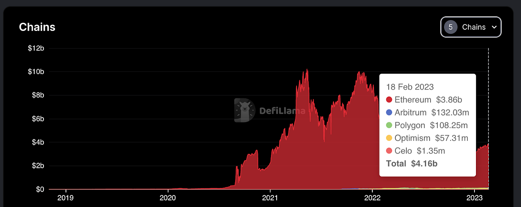Click the number 5 badge

pyautogui.click(x=451, y=27)
